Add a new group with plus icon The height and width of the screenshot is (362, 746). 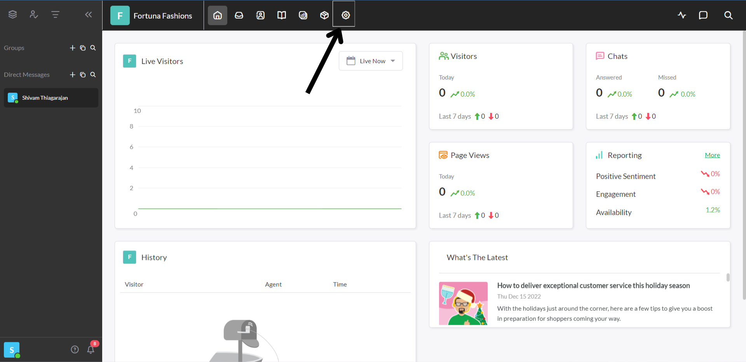[x=72, y=48]
